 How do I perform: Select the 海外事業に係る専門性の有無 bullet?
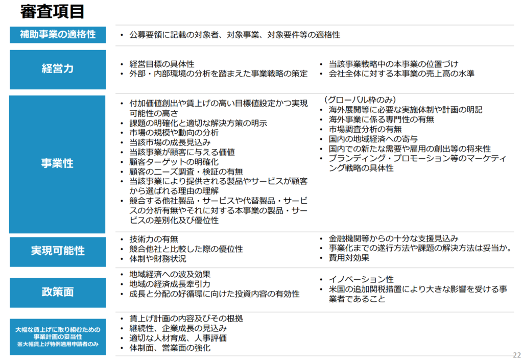[x=381, y=119]
